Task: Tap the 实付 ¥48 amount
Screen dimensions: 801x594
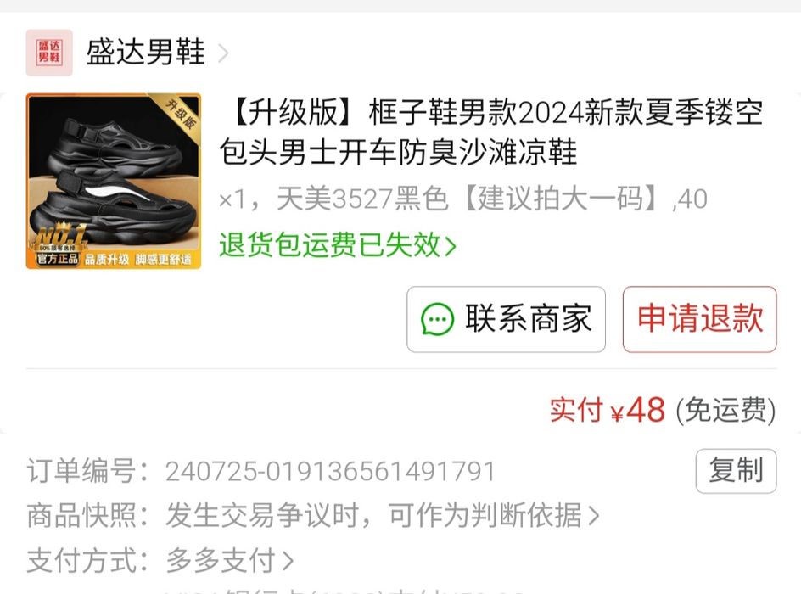Action: pyautogui.click(x=608, y=410)
